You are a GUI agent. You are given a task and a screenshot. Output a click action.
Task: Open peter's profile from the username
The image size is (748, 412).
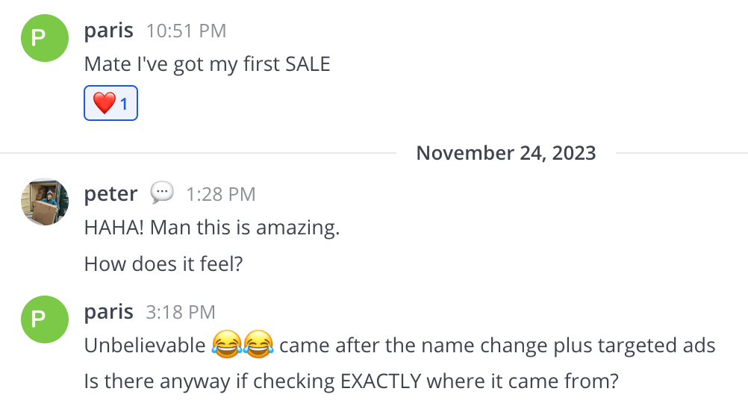tap(110, 194)
